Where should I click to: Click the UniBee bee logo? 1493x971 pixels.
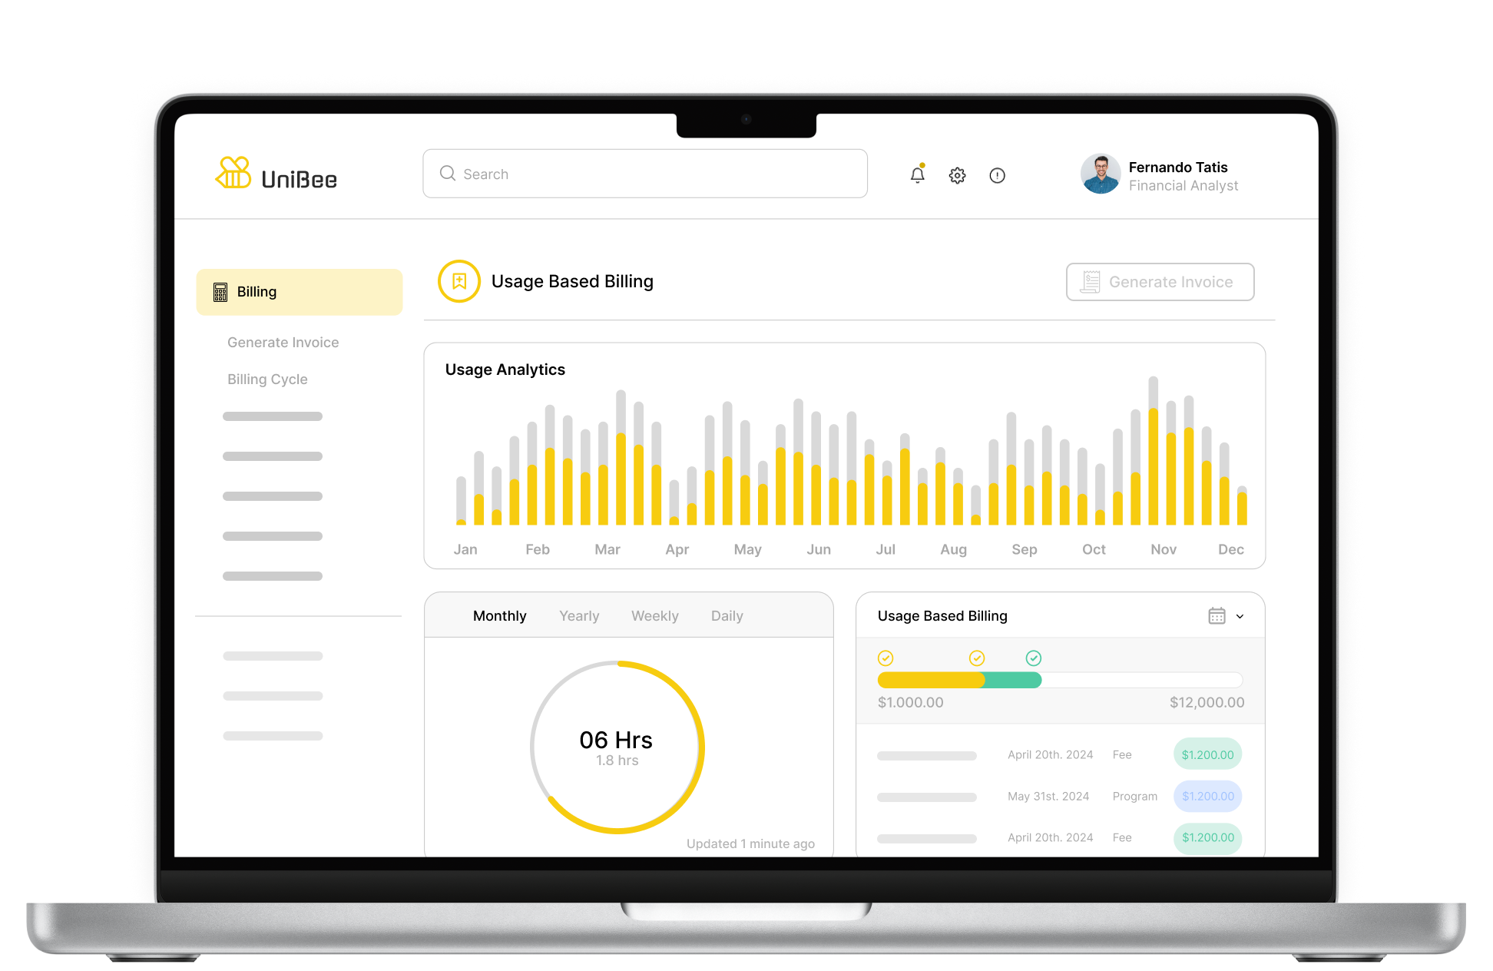tap(234, 174)
